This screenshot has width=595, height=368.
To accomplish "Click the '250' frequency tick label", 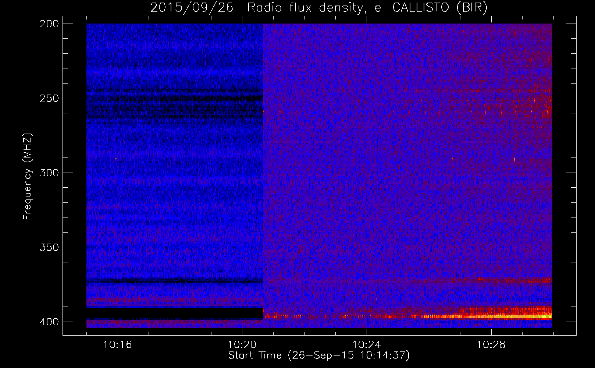I will (49, 98).
